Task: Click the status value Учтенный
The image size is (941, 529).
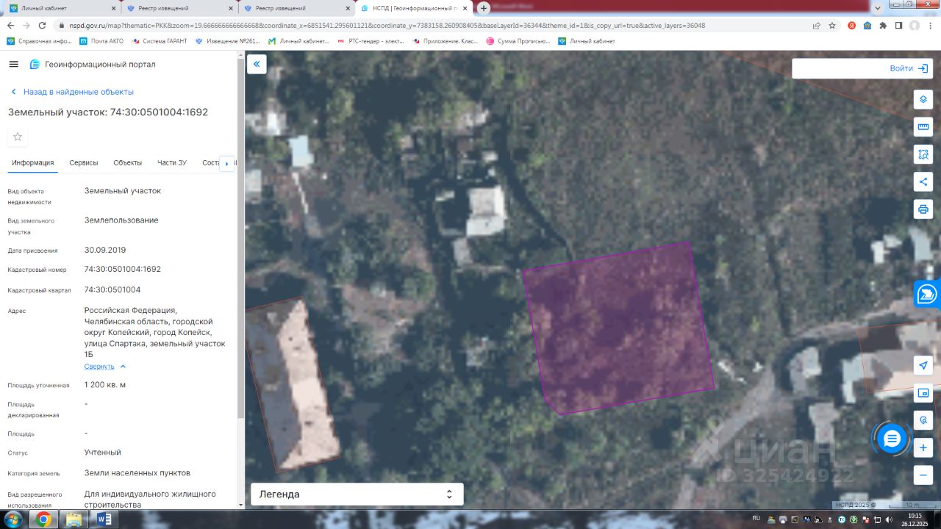Action: coord(103,453)
